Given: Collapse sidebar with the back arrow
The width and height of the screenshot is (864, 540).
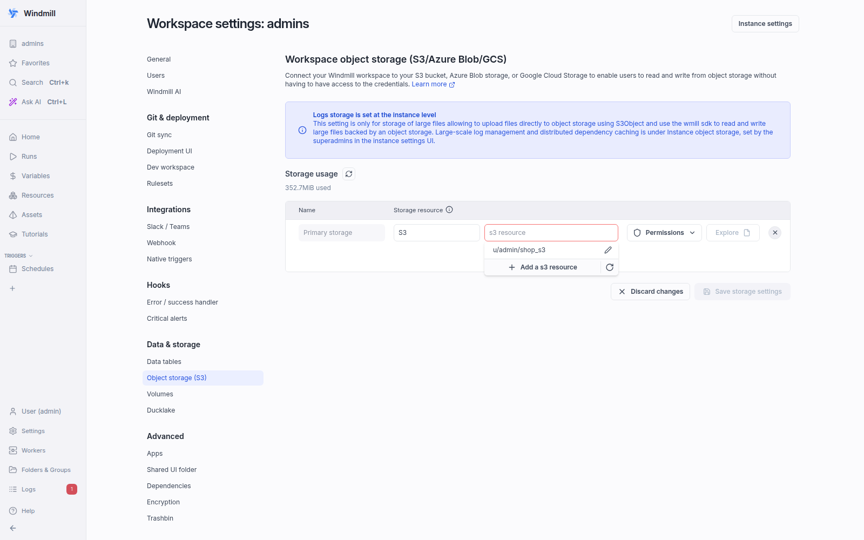Looking at the screenshot, I should [13, 528].
